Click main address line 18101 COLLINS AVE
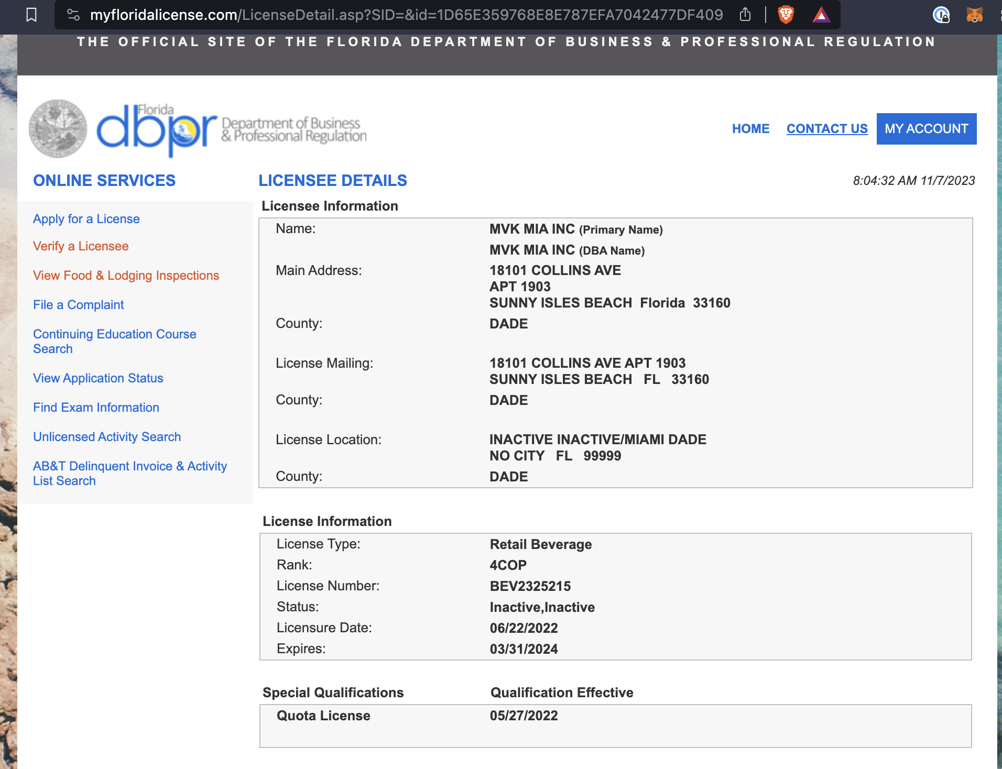 click(x=555, y=270)
